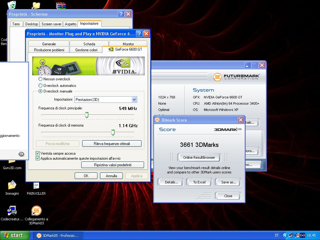Open the Monitor tab
The image size is (320, 240).
[128, 44]
